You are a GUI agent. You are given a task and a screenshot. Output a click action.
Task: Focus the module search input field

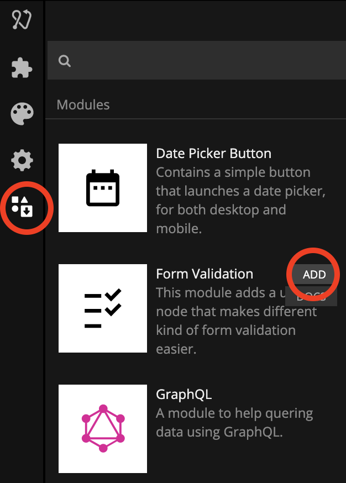(x=205, y=61)
